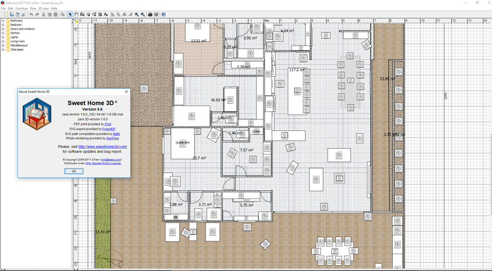
Task: Click the Zoom out magnifier icon
Action: [x=143, y=14]
